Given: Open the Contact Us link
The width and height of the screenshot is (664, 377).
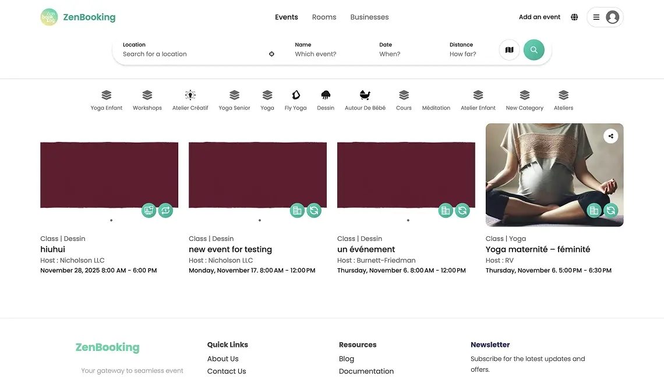Looking at the screenshot, I should point(227,371).
